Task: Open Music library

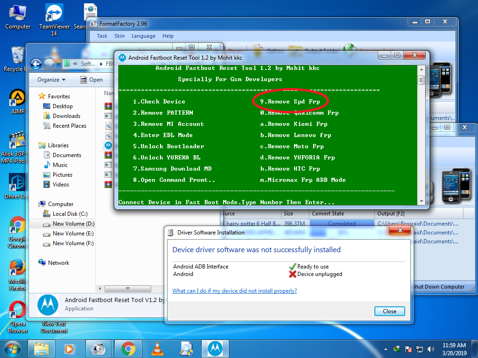Action: 56,165
